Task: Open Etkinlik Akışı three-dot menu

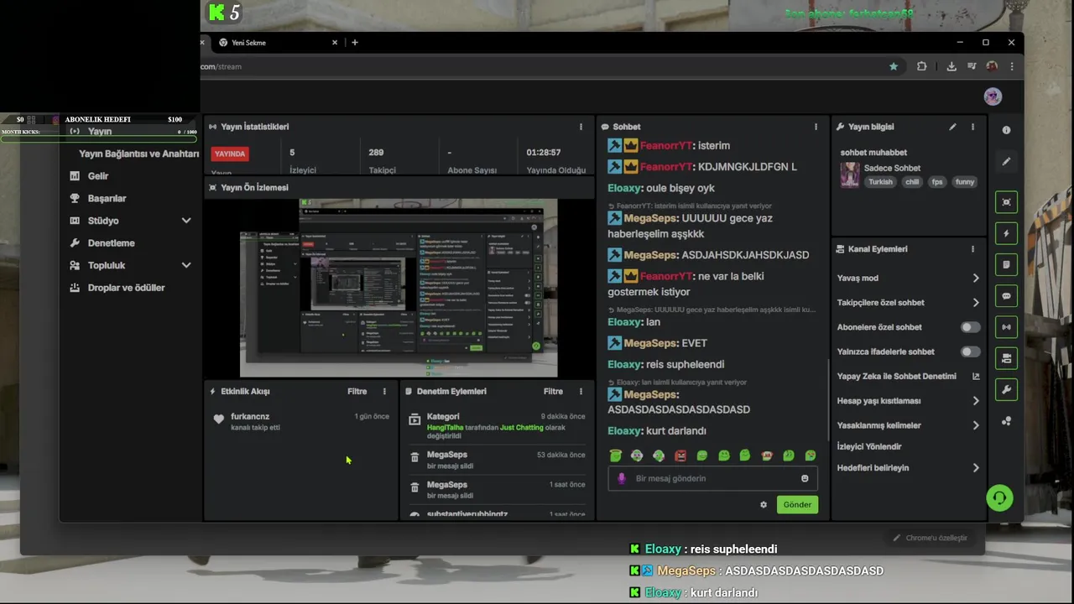Action: (384, 392)
